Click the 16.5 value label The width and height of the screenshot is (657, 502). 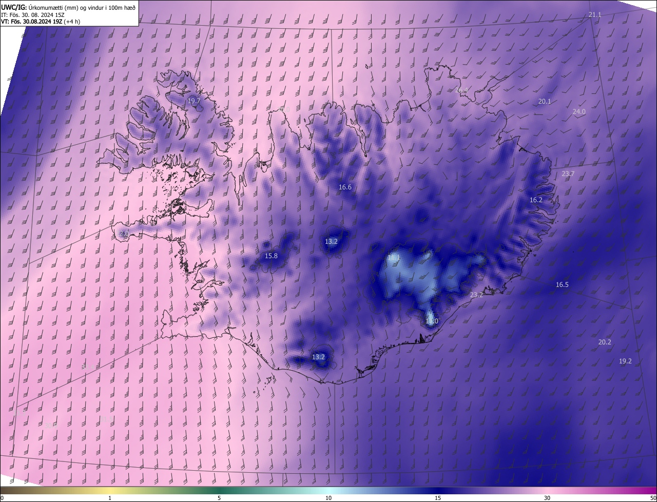click(x=562, y=285)
